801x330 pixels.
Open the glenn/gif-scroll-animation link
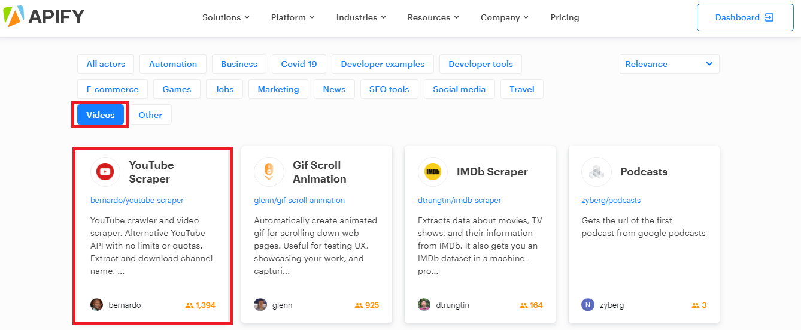pyautogui.click(x=299, y=200)
